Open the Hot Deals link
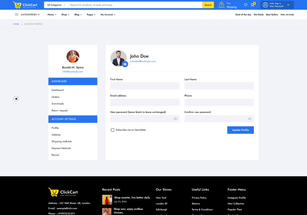 click(x=258, y=15)
